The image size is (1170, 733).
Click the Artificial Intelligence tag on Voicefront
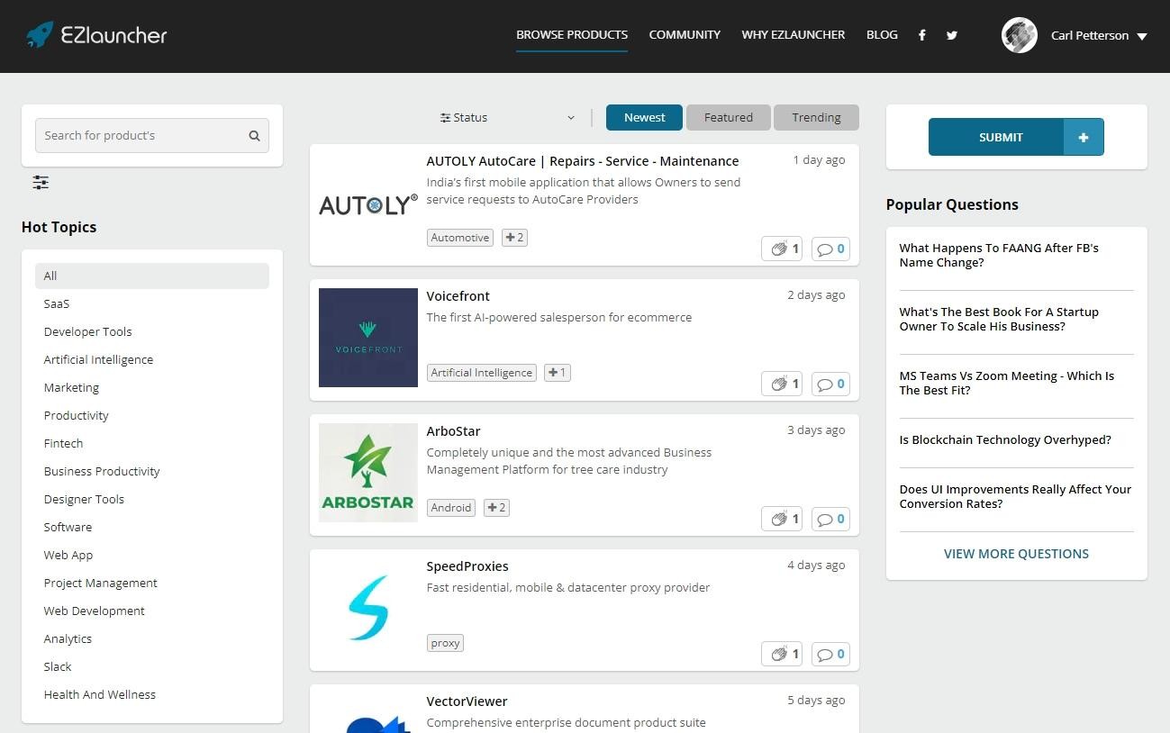coord(482,373)
